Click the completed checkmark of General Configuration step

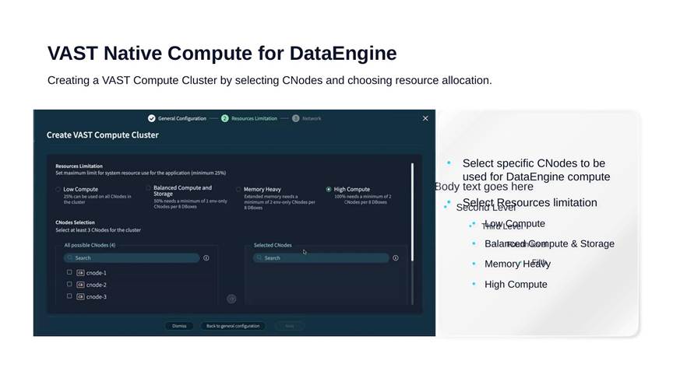pyautogui.click(x=152, y=118)
